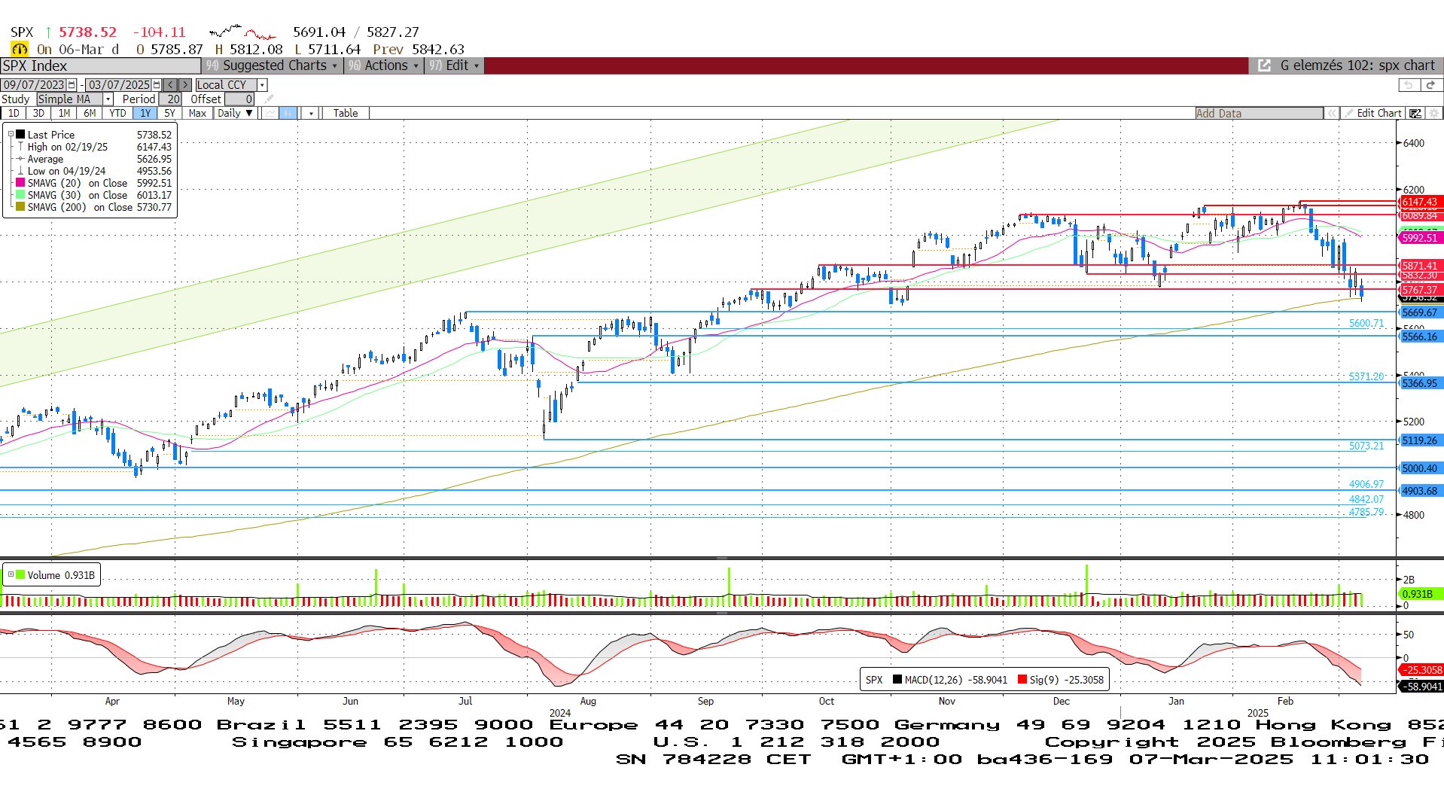The height and width of the screenshot is (801, 1444).
Task: Select the 1M range tab
Action: pos(64,113)
